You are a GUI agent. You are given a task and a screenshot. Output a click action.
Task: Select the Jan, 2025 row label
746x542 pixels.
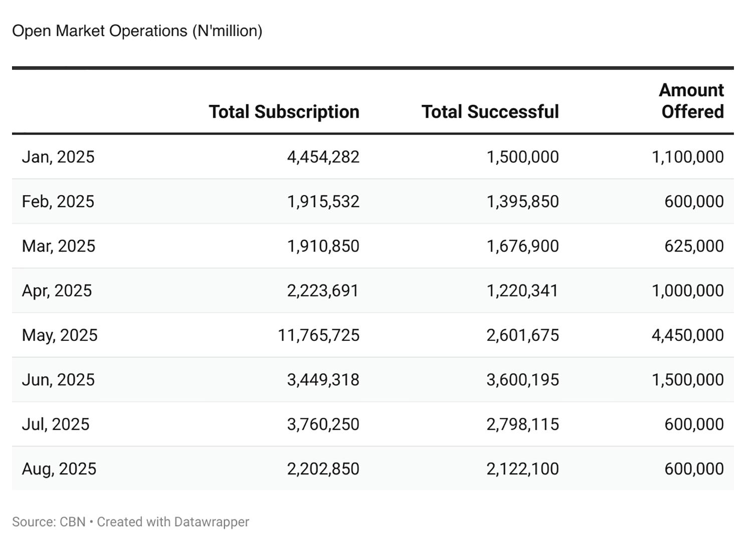click(58, 157)
